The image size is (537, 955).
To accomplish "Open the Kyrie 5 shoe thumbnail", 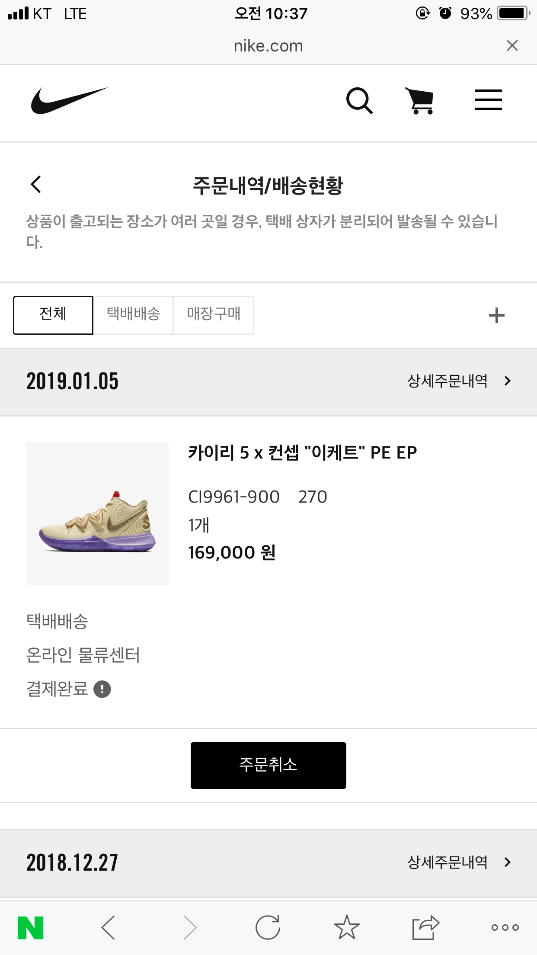I will coord(97,513).
